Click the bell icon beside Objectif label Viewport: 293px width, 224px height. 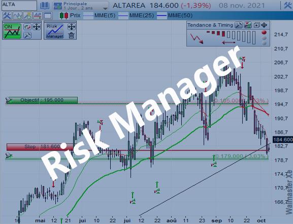9,100
